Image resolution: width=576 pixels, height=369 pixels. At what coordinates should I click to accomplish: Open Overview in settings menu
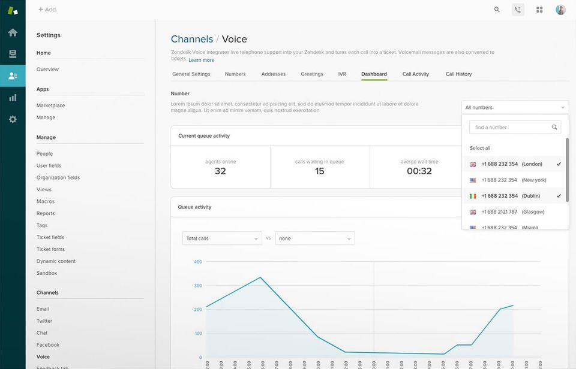[47, 69]
